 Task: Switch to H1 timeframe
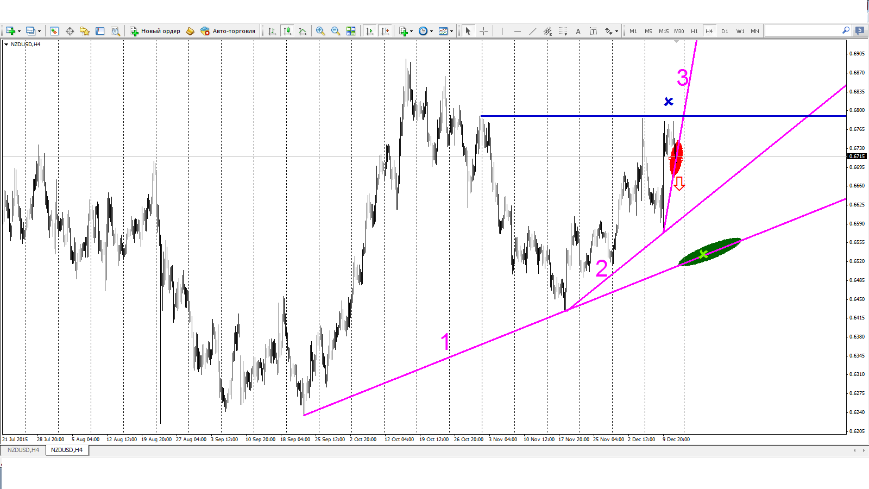tap(694, 31)
